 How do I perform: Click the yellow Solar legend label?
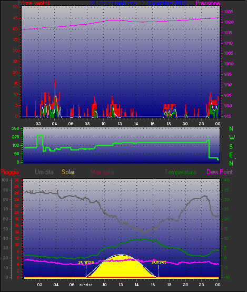[68, 172]
